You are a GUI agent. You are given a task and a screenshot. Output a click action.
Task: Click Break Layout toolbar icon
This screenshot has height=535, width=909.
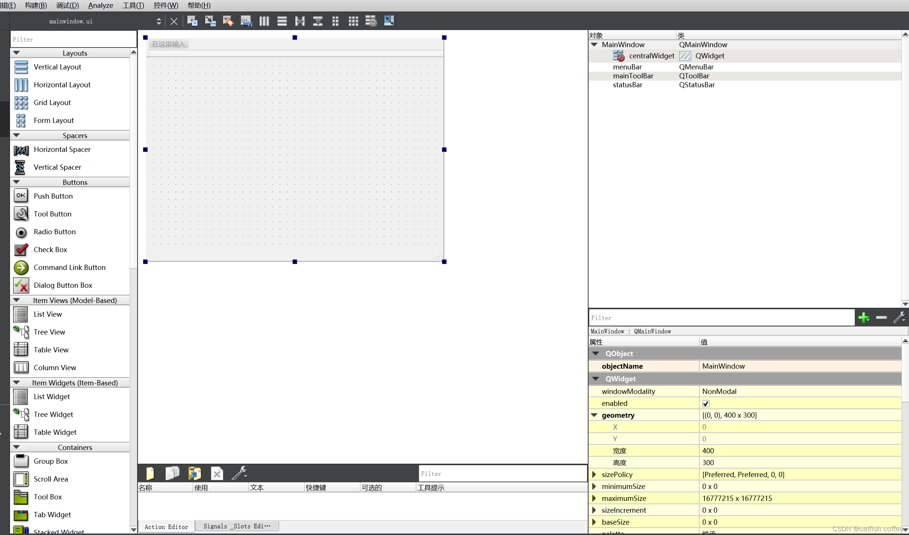pos(371,21)
